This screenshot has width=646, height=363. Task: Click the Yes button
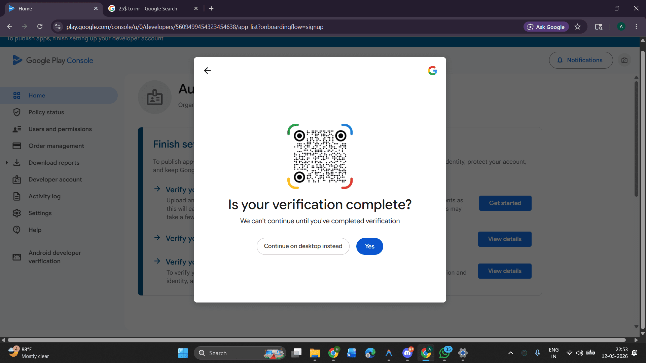[x=369, y=246]
